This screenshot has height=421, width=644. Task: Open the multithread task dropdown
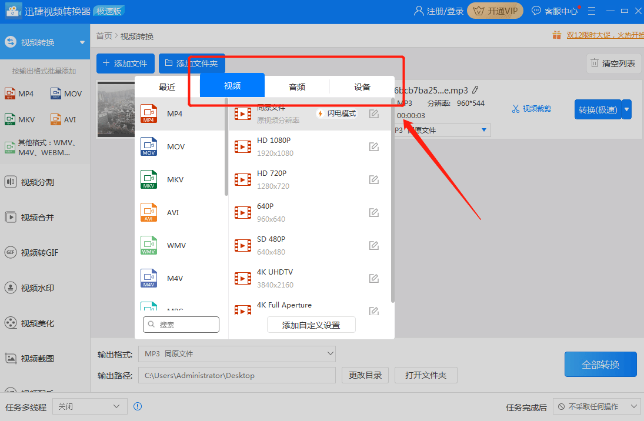point(90,406)
